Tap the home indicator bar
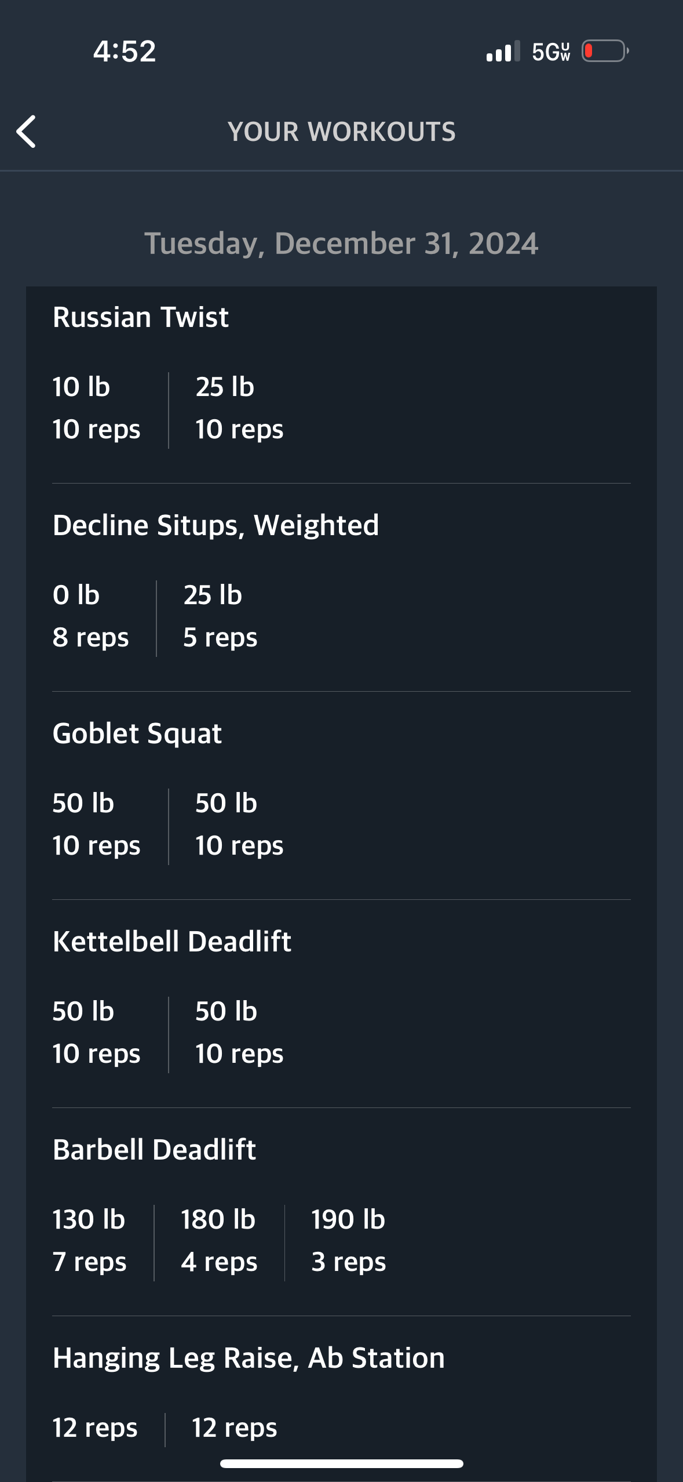 tap(341, 1464)
